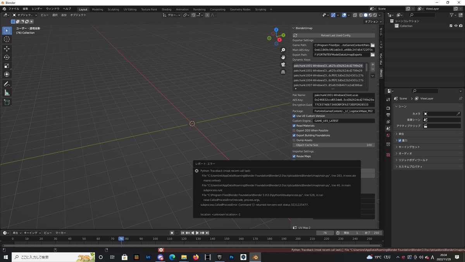Switch to the Geometry Nodes workspace tab

[x=240, y=9]
